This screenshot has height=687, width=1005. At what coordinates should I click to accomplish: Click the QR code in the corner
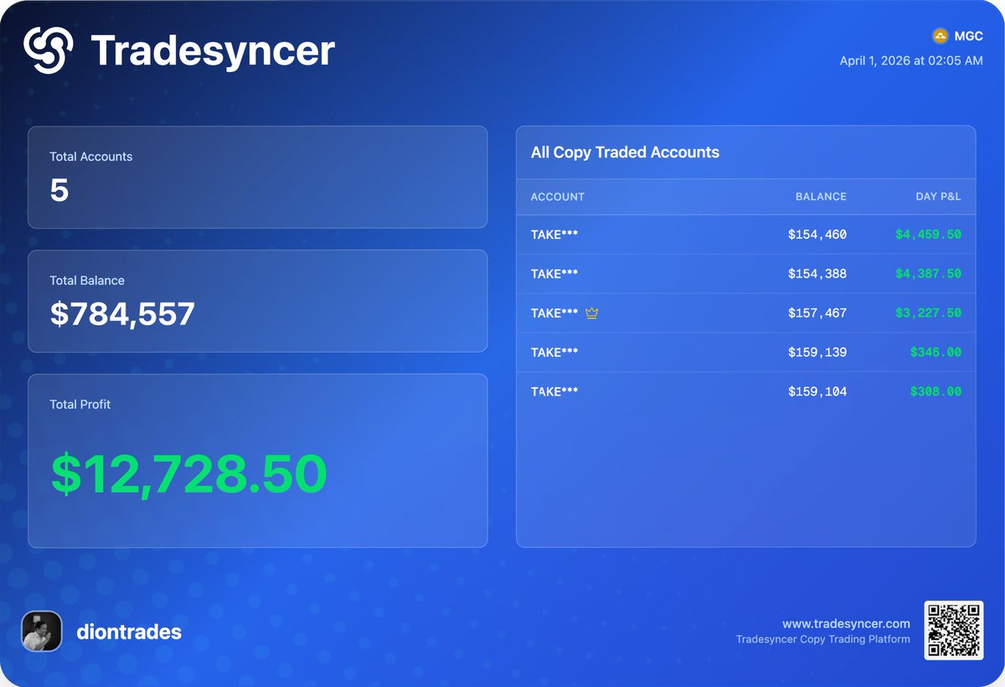(953, 632)
